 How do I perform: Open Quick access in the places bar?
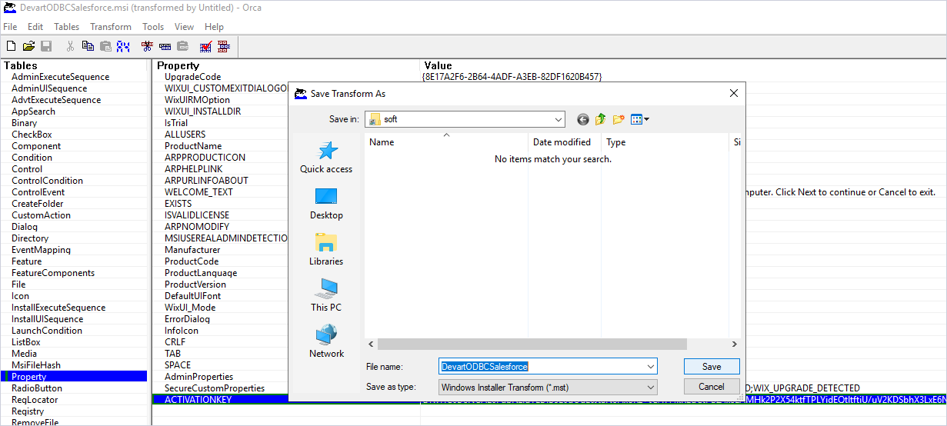tap(326, 158)
